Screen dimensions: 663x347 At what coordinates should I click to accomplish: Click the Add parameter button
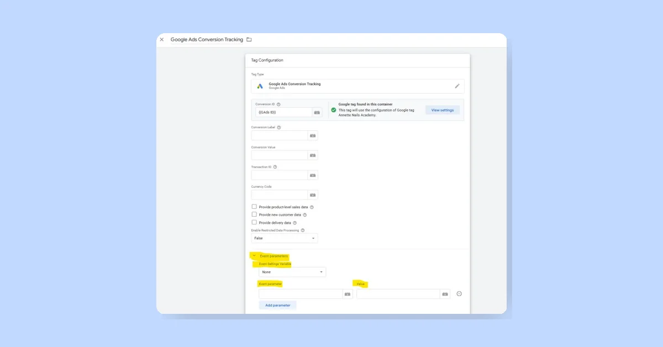tap(278, 305)
